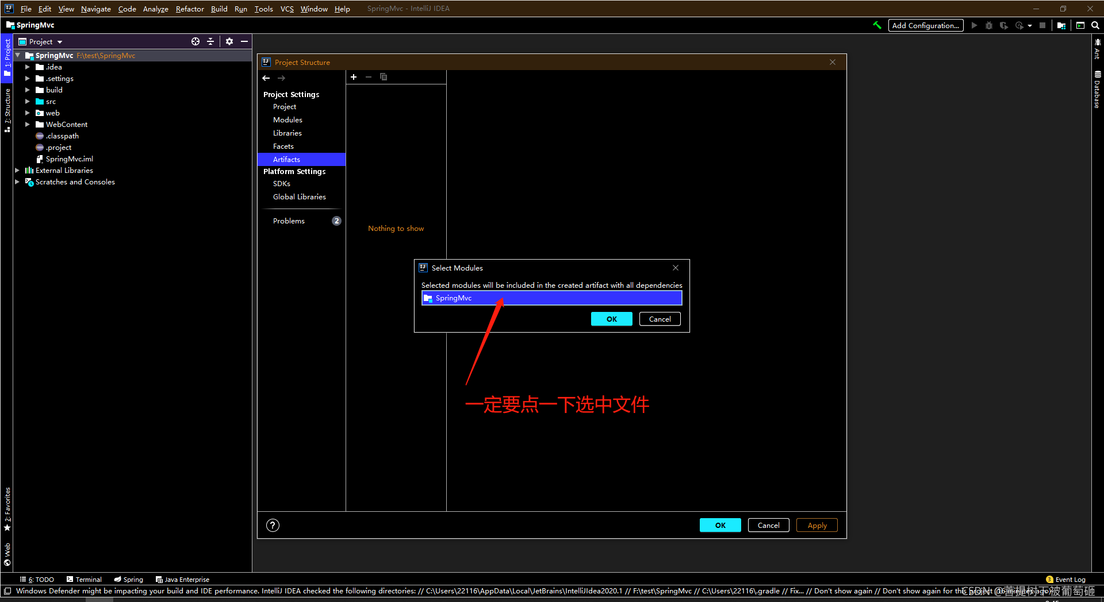Image resolution: width=1104 pixels, height=602 pixels.
Task: Select Facets in Project Settings
Action: pyautogui.click(x=283, y=146)
